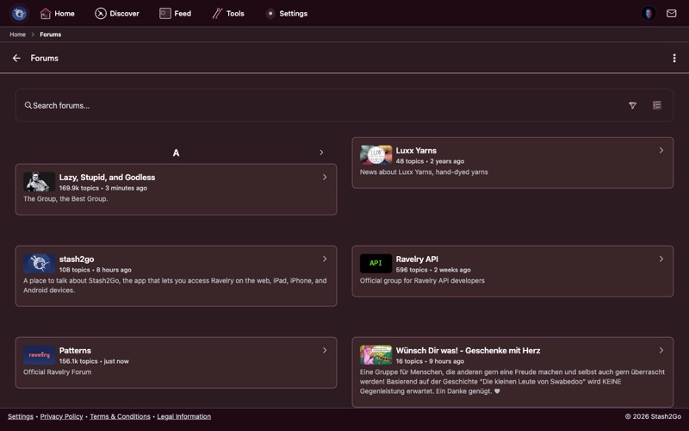The height and width of the screenshot is (431, 689).
Task: Open Lazy, Stupid, and Godless thumbnail
Action: tap(39, 182)
